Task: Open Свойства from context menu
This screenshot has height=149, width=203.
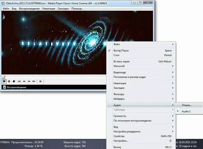Action: 141,136
